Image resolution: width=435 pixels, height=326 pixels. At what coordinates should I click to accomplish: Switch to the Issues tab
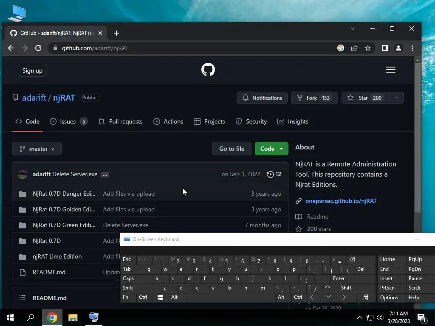pos(68,121)
